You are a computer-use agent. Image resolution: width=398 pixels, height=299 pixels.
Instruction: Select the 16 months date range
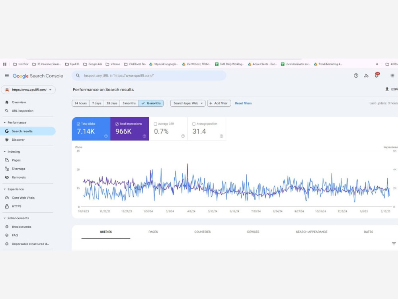pyautogui.click(x=151, y=103)
